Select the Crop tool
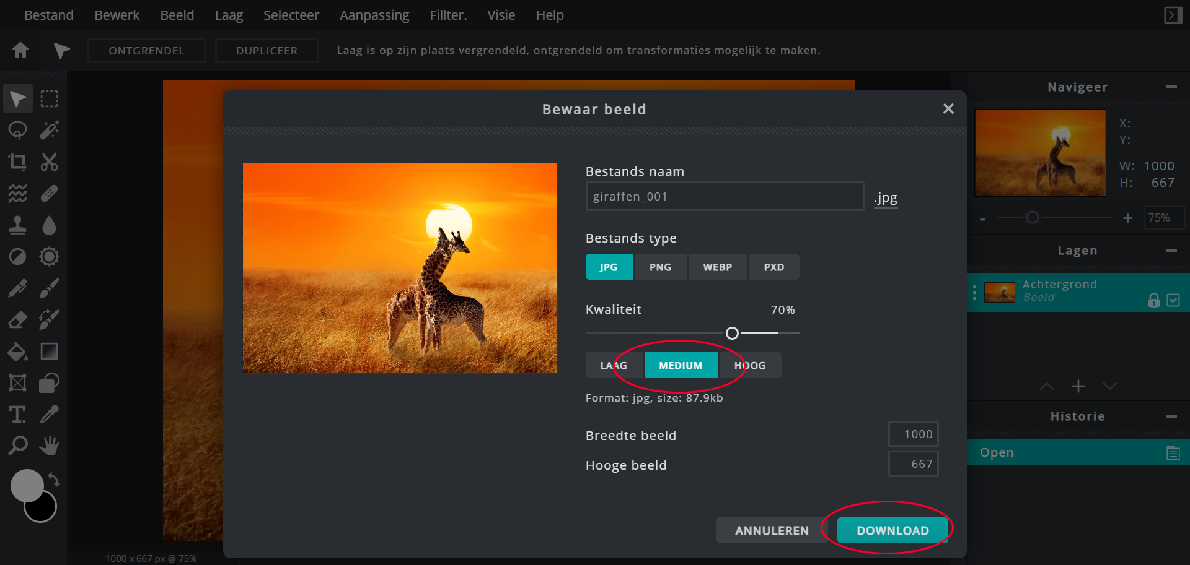 pyautogui.click(x=17, y=162)
